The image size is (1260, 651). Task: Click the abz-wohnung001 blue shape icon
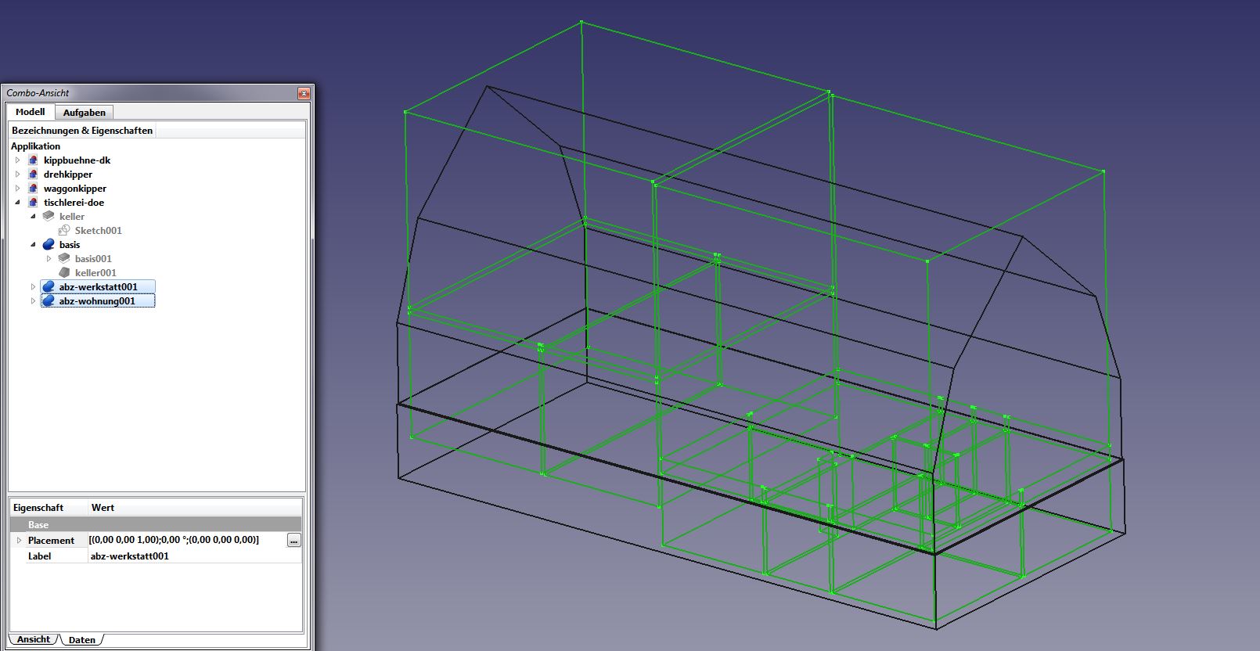(x=49, y=301)
